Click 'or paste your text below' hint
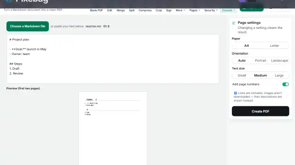Screen dimensions: 295x165 [67, 27]
